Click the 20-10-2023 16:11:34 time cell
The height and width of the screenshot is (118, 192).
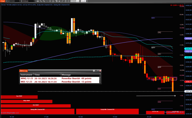click(x=45, y=82)
